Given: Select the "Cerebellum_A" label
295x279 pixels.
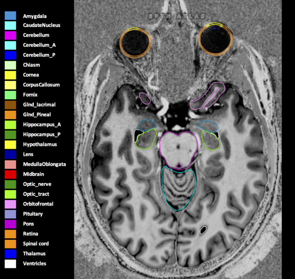Looking at the screenshot, I should click(x=39, y=45).
